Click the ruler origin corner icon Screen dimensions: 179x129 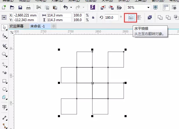coord(12,32)
